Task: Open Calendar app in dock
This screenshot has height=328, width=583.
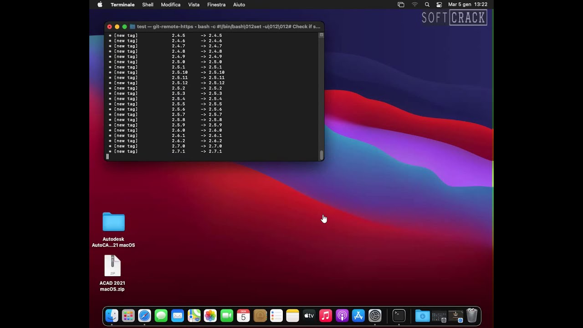Action: coord(243,316)
